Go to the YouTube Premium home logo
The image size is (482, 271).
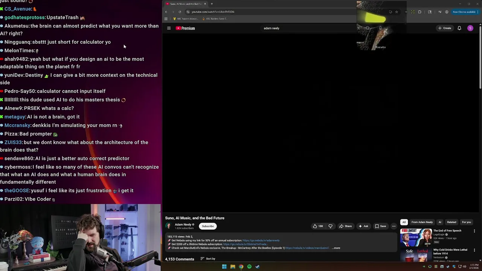(x=185, y=28)
